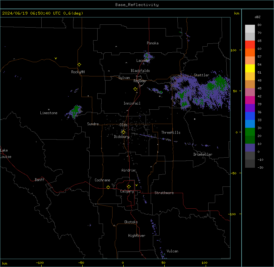Select the Airdrie label
The width and height of the screenshot is (274, 267).
tap(128, 170)
